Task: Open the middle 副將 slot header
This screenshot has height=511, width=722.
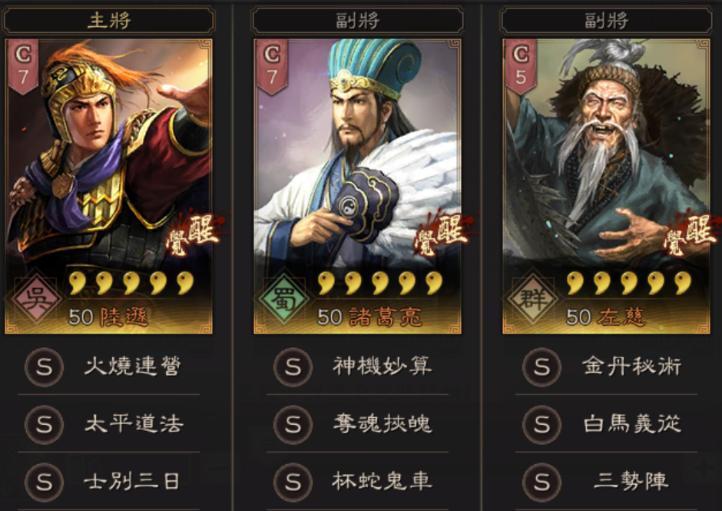Action: 357,20
